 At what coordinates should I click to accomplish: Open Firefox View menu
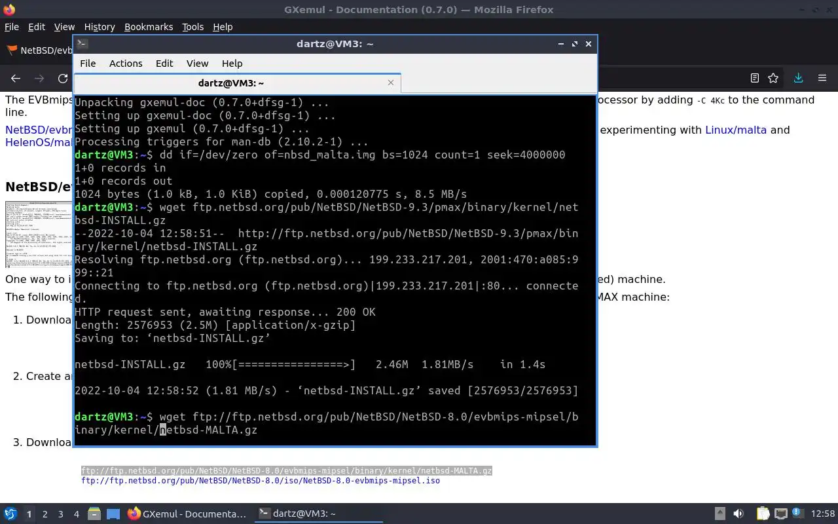point(64,27)
